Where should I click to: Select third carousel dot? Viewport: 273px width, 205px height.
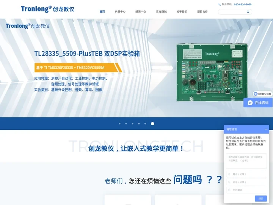pyautogui.click(x=132, y=124)
